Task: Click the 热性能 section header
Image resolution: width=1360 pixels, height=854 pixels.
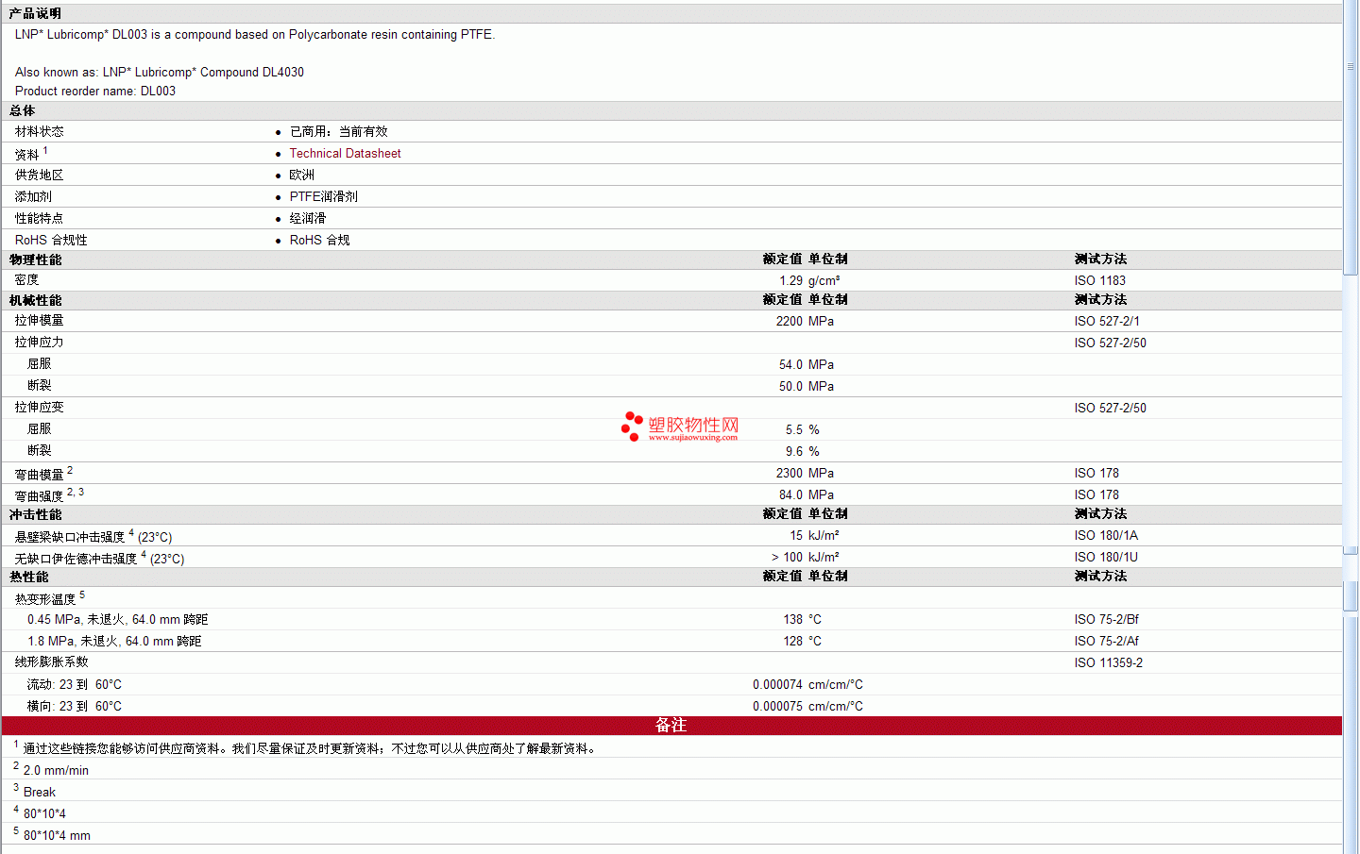Action: tap(28, 577)
